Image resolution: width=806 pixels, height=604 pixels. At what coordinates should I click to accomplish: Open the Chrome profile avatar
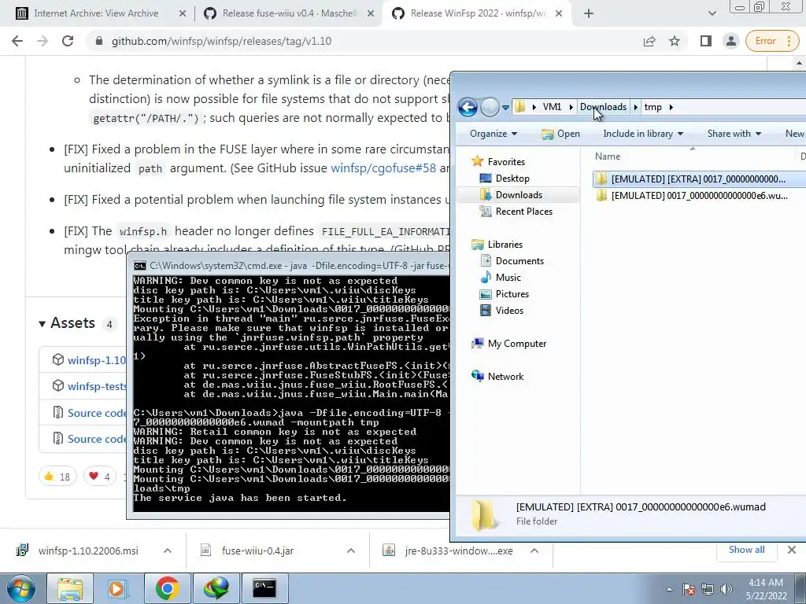click(x=730, y=41)
